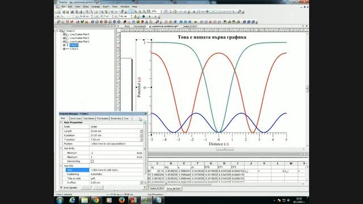Switch to the Break Axis tab
This screenshot has height=204, width=363.
click(116, 118)
